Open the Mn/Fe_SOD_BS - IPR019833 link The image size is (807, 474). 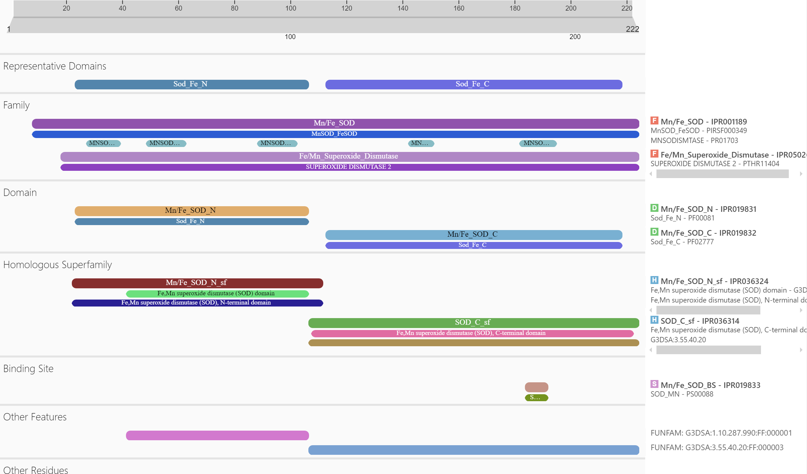(710, 385)
